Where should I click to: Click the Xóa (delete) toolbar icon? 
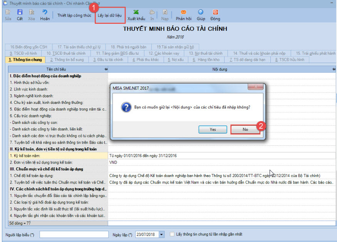point(32,12)
